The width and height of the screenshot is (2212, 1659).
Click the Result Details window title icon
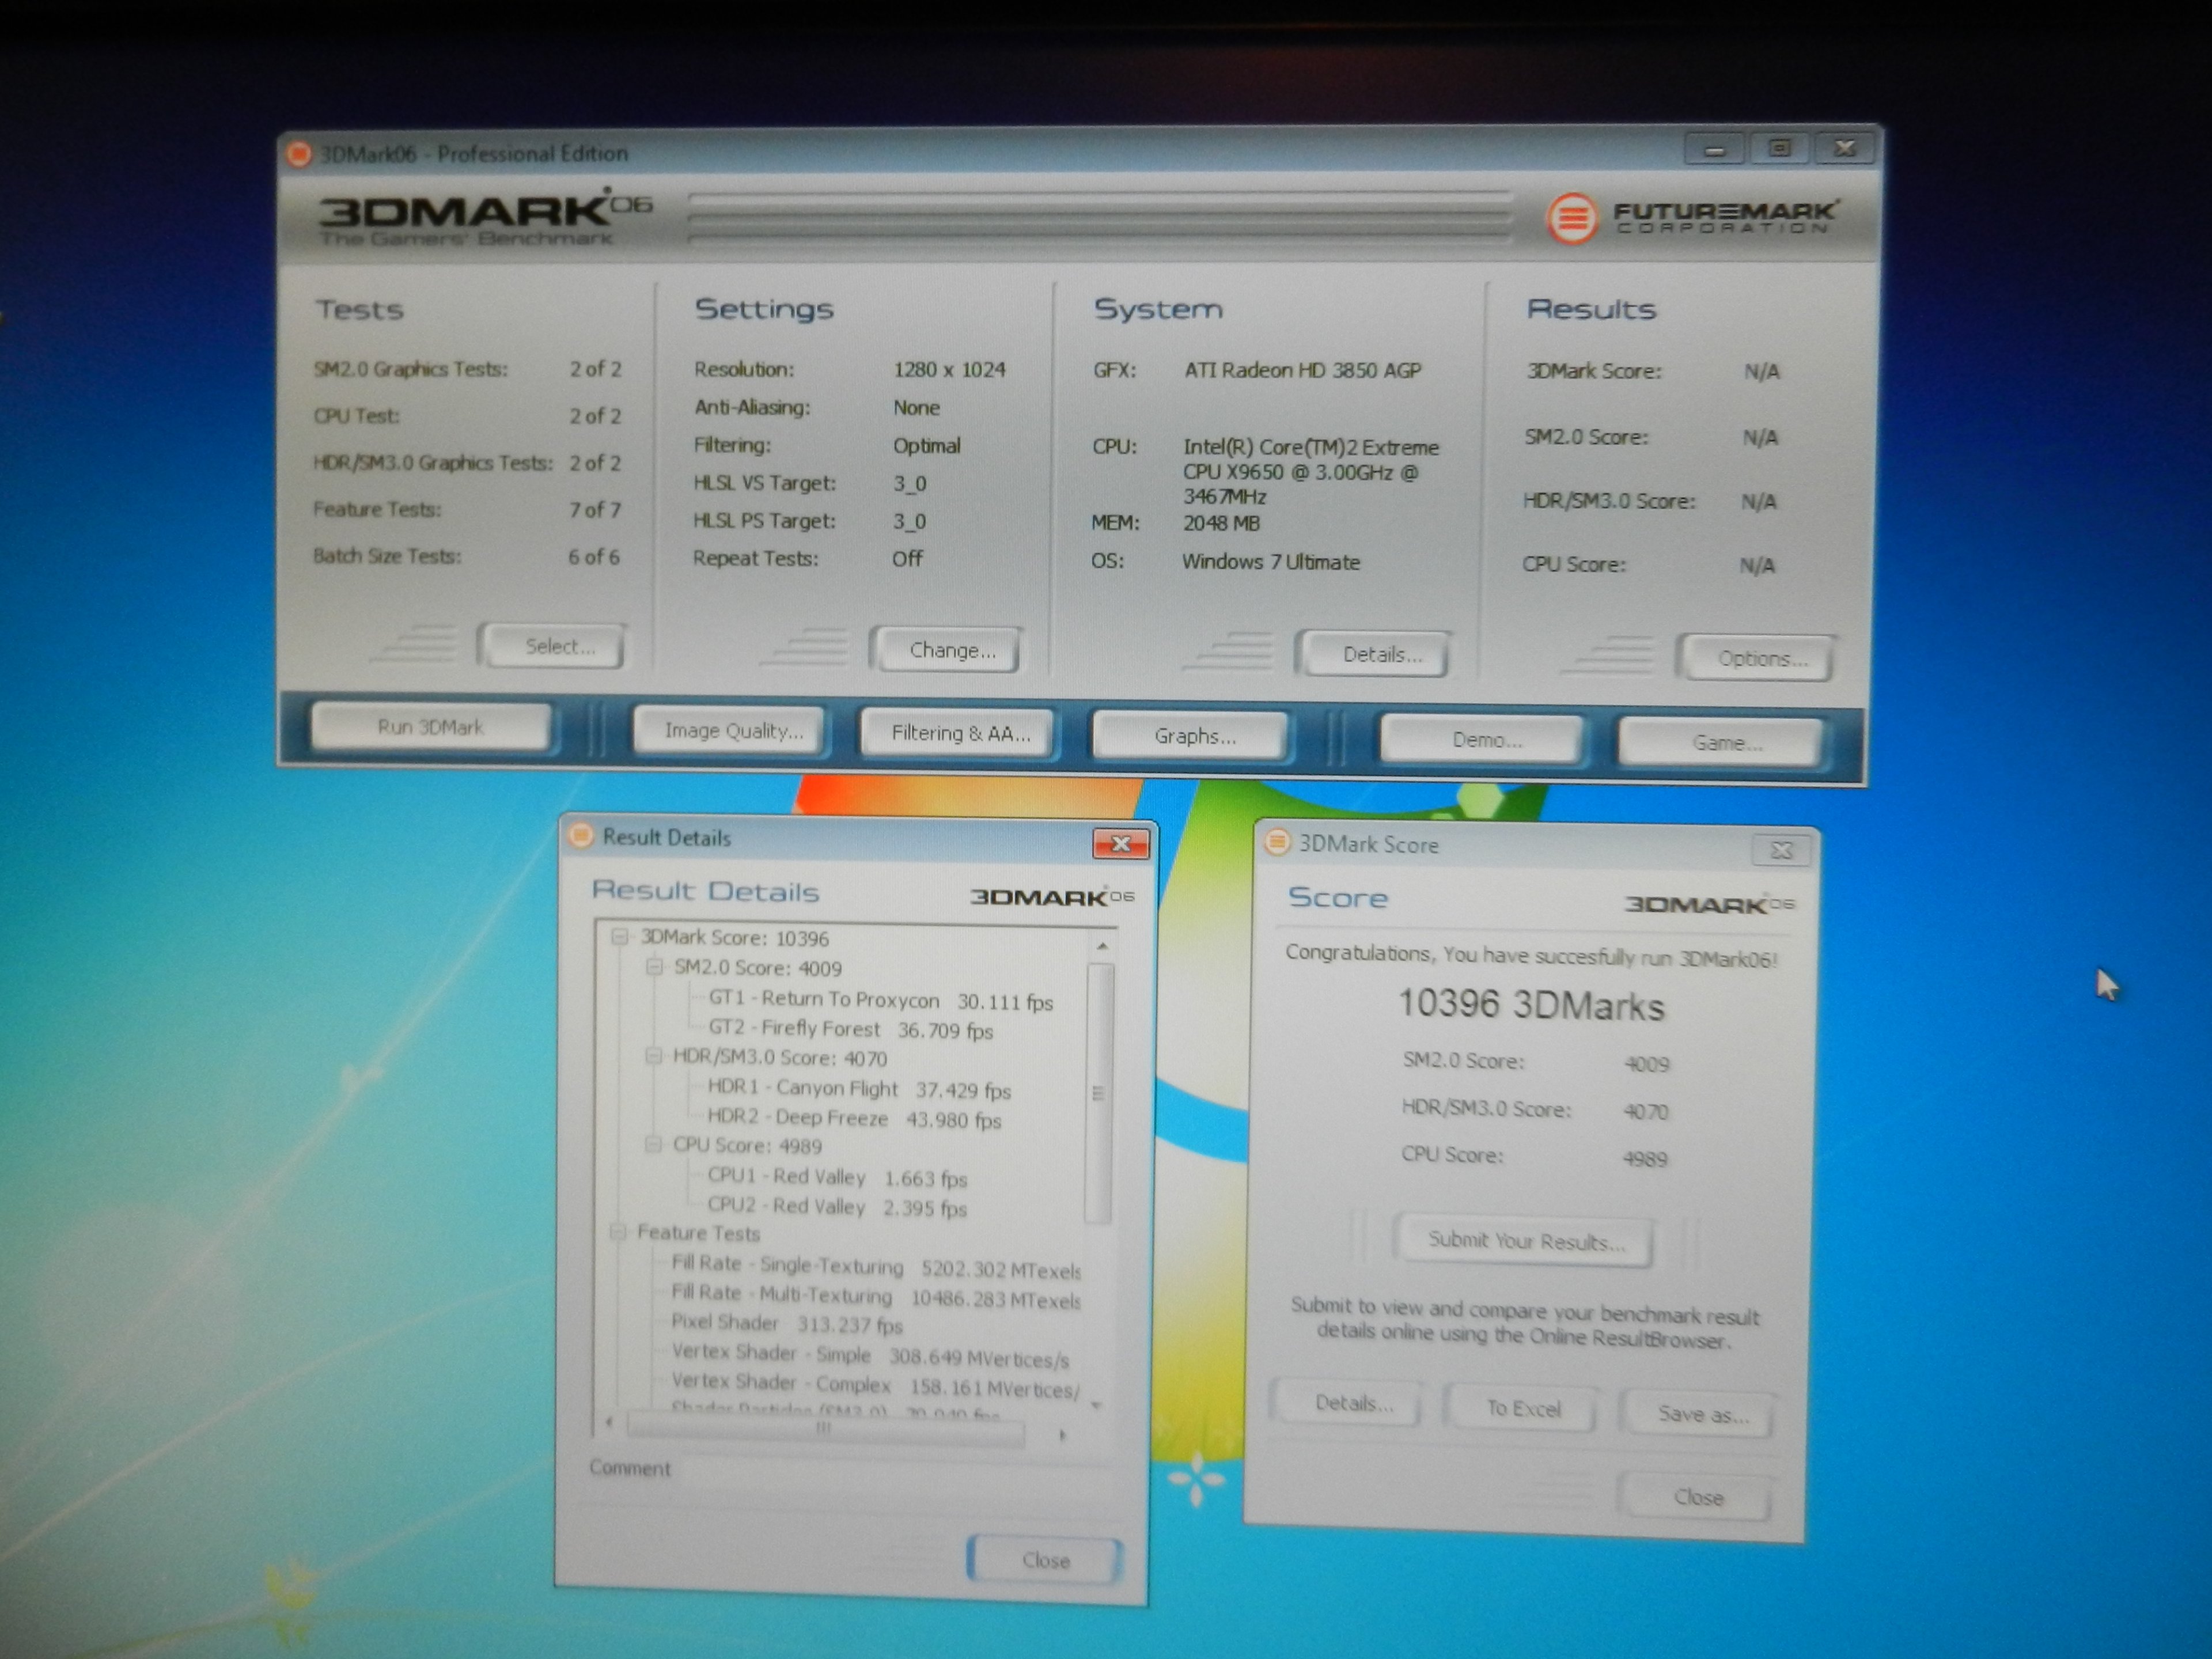(x=581, y=836)
